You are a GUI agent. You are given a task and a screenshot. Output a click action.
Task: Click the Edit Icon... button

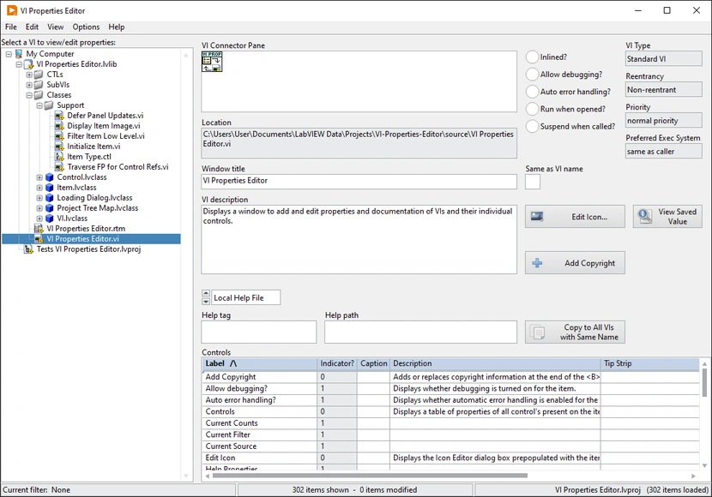(575, 217)
